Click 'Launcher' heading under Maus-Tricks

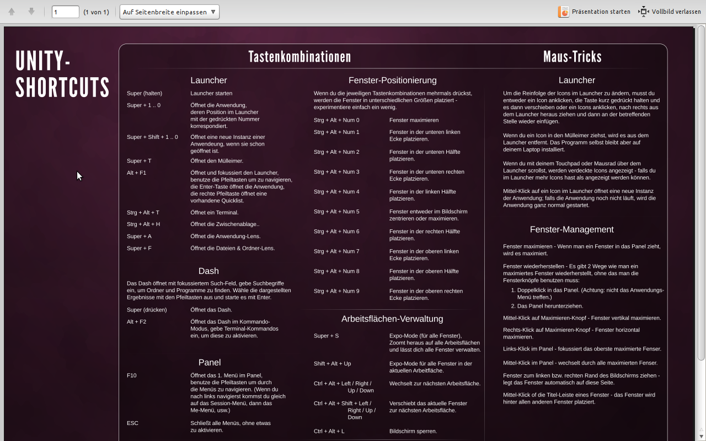pyautogui.click(x=576, y=80)
